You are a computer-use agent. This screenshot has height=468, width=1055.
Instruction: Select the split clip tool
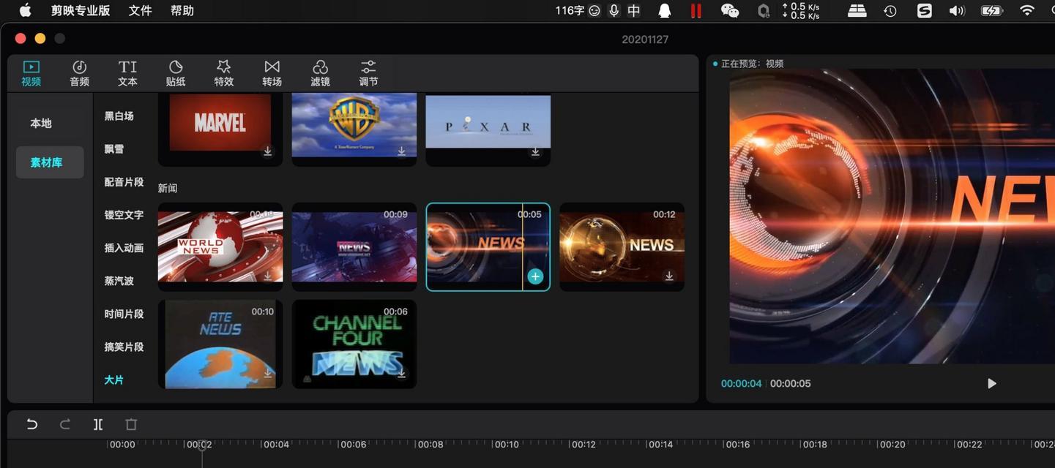tap(98, 424)
